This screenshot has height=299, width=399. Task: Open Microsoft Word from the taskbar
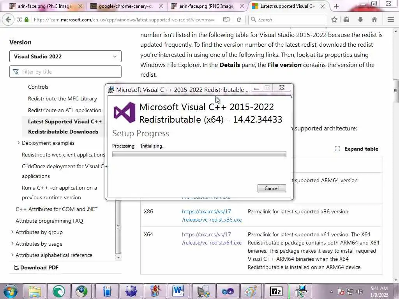pos(178,291)
